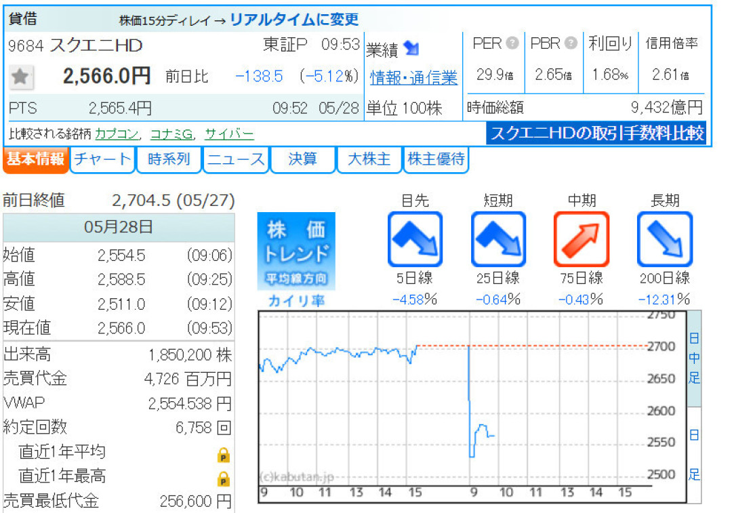Click the 貸借 label

(x=23, y=19)
